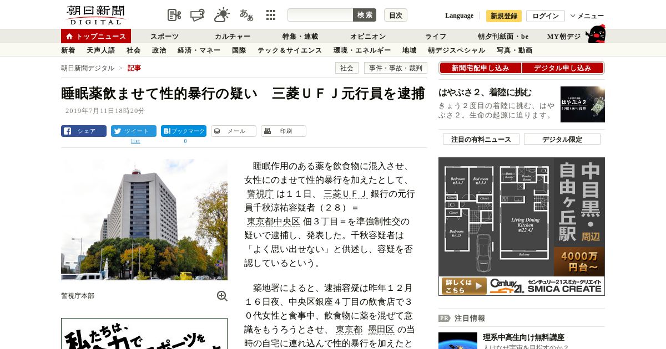666x349 pixels.
Task: Switch to デジタル限定 tab
Action: pyautogui.click(x=562, y=139)
